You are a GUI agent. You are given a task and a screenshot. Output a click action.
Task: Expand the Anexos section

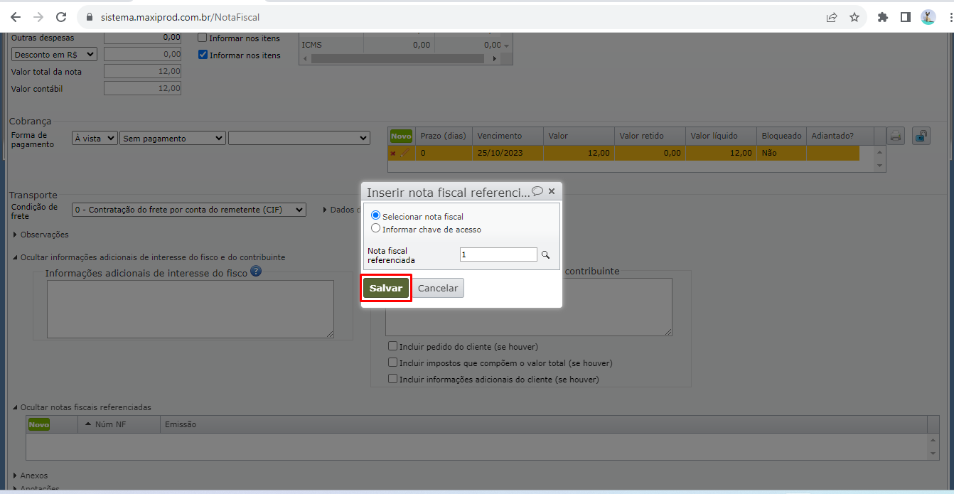pos(31,476)
